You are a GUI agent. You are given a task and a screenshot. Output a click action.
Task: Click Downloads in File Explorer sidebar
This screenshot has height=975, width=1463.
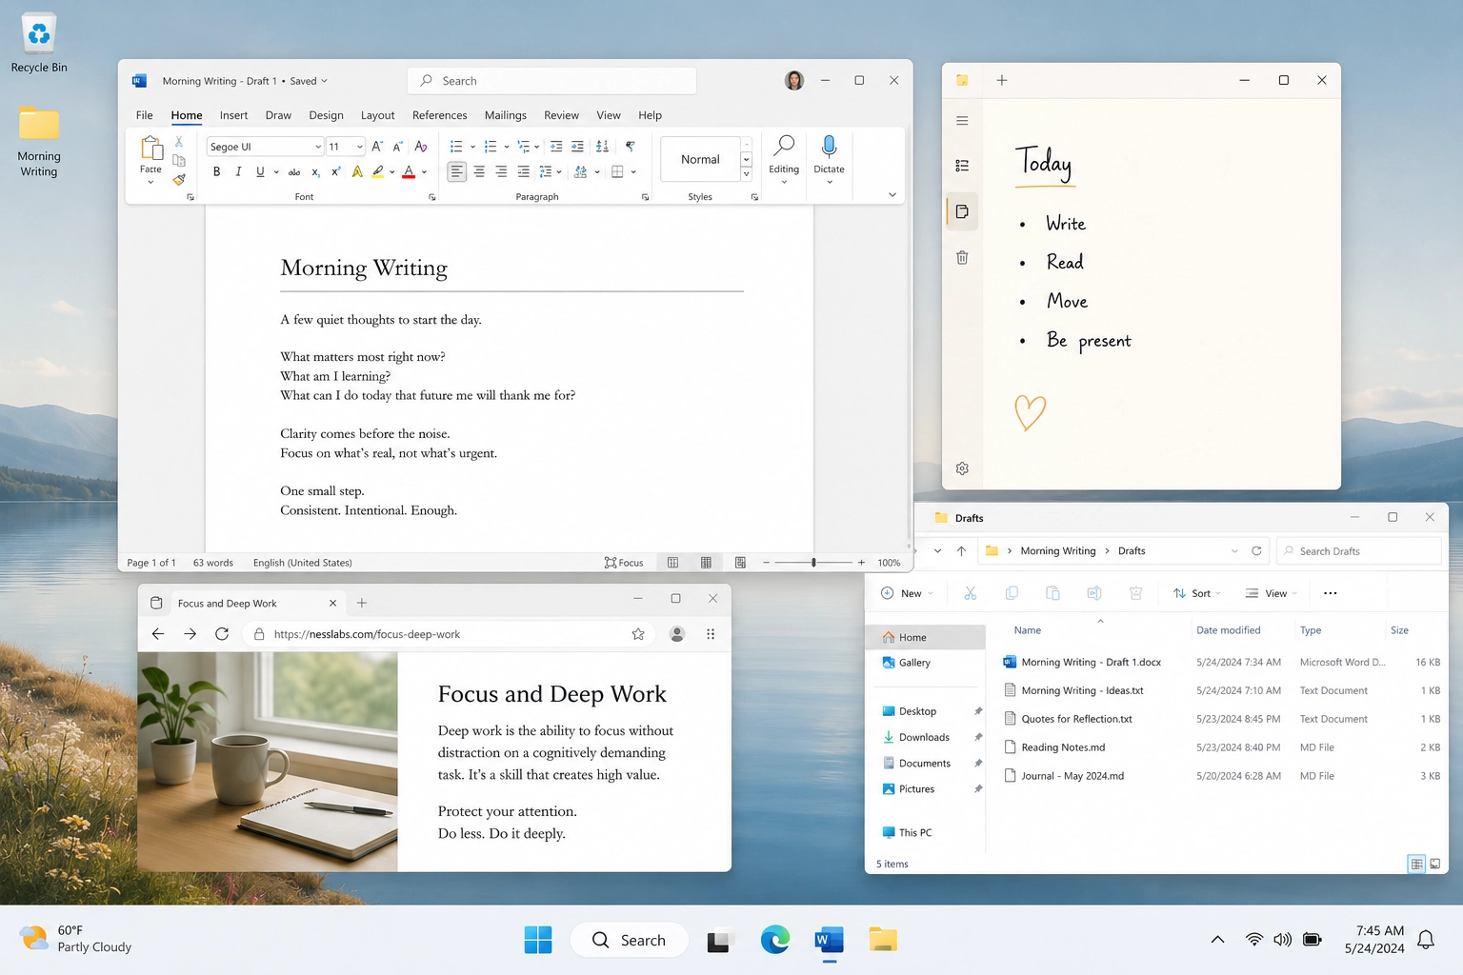click(924, 737)
